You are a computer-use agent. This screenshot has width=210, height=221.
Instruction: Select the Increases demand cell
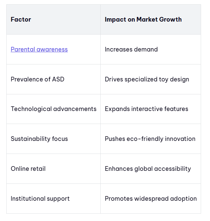151,49
